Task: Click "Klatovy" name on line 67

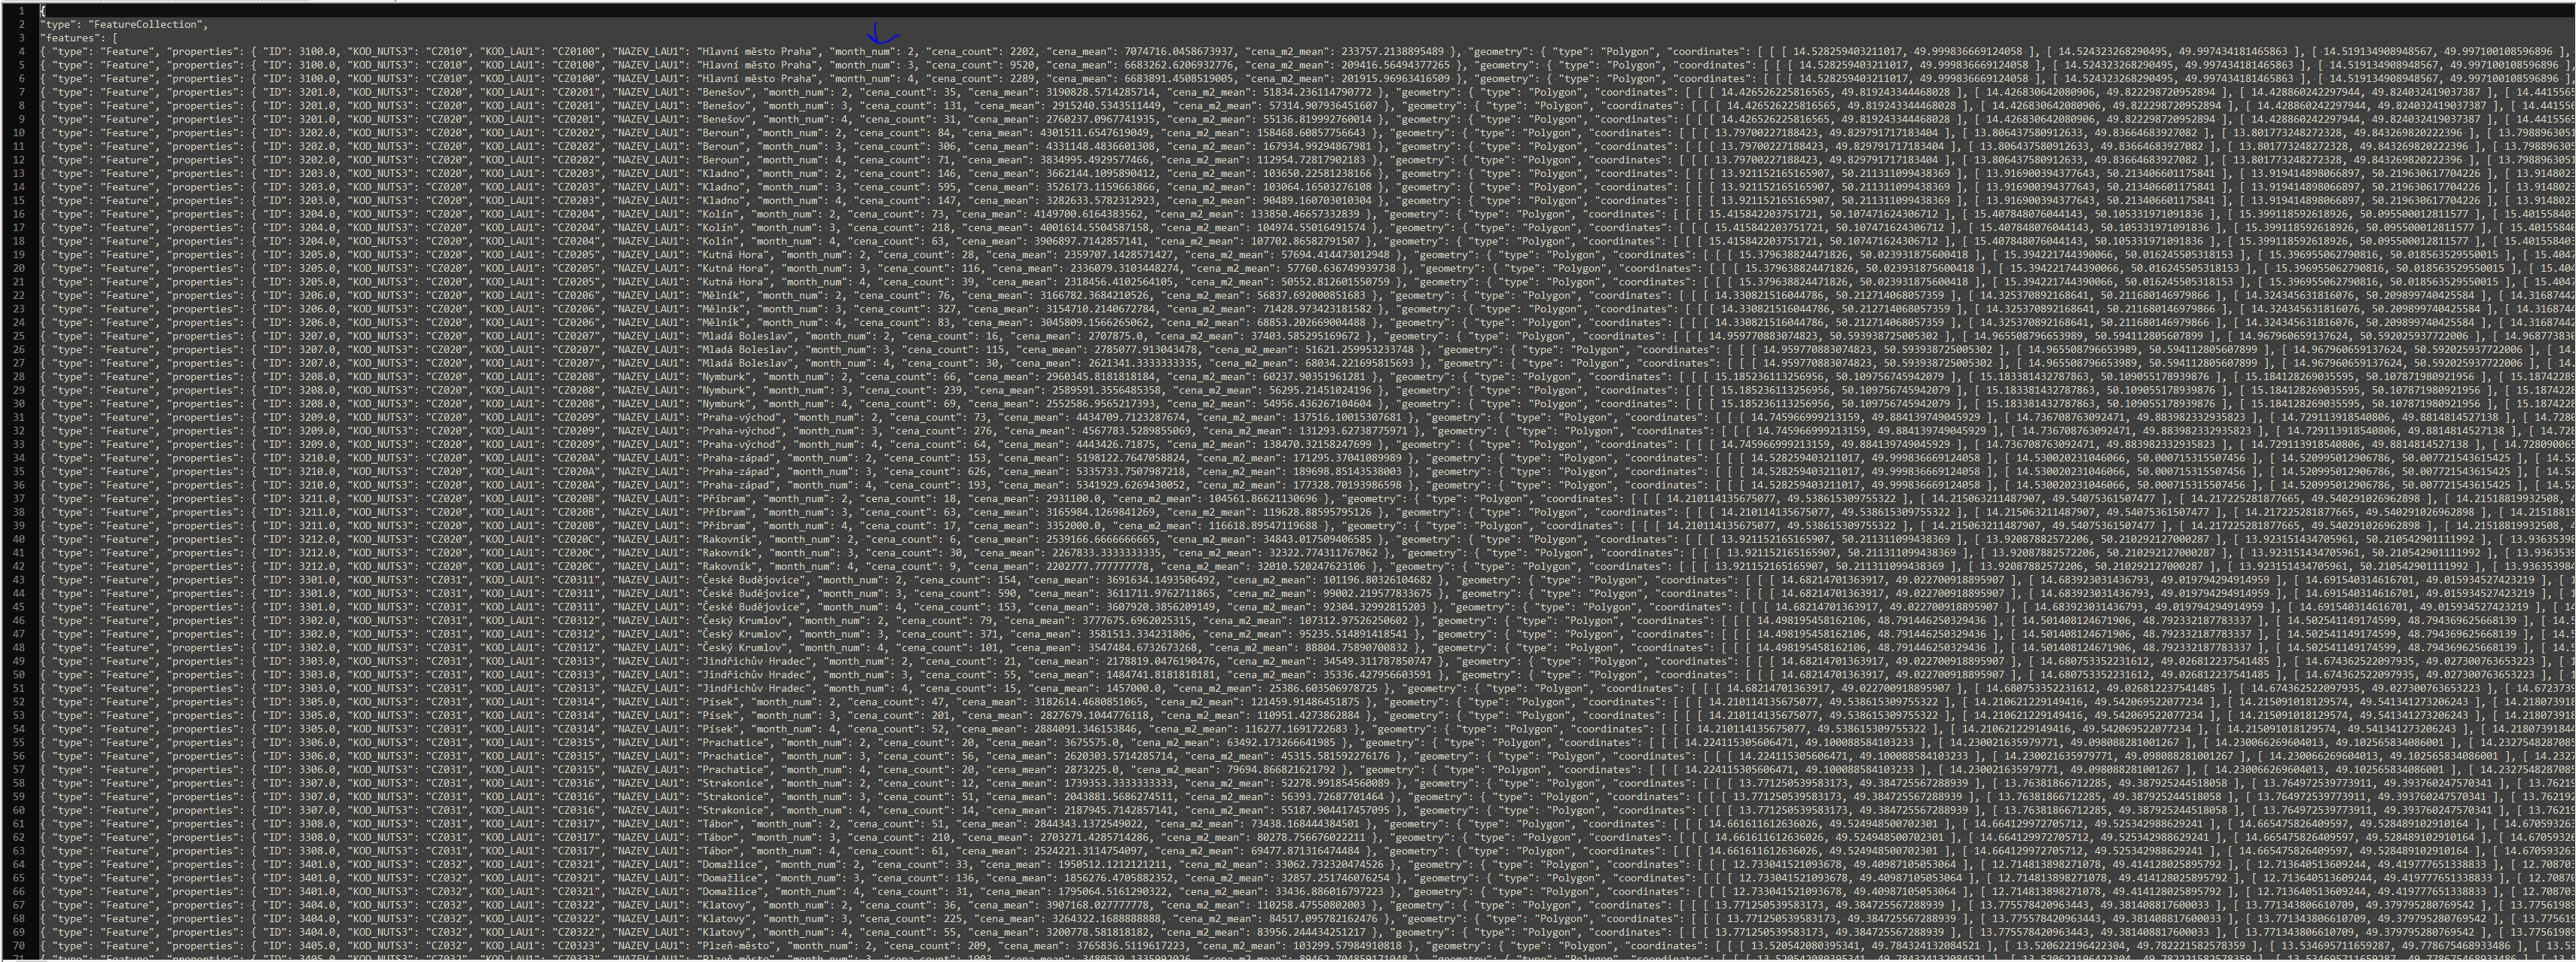Action: click(724, 906)
